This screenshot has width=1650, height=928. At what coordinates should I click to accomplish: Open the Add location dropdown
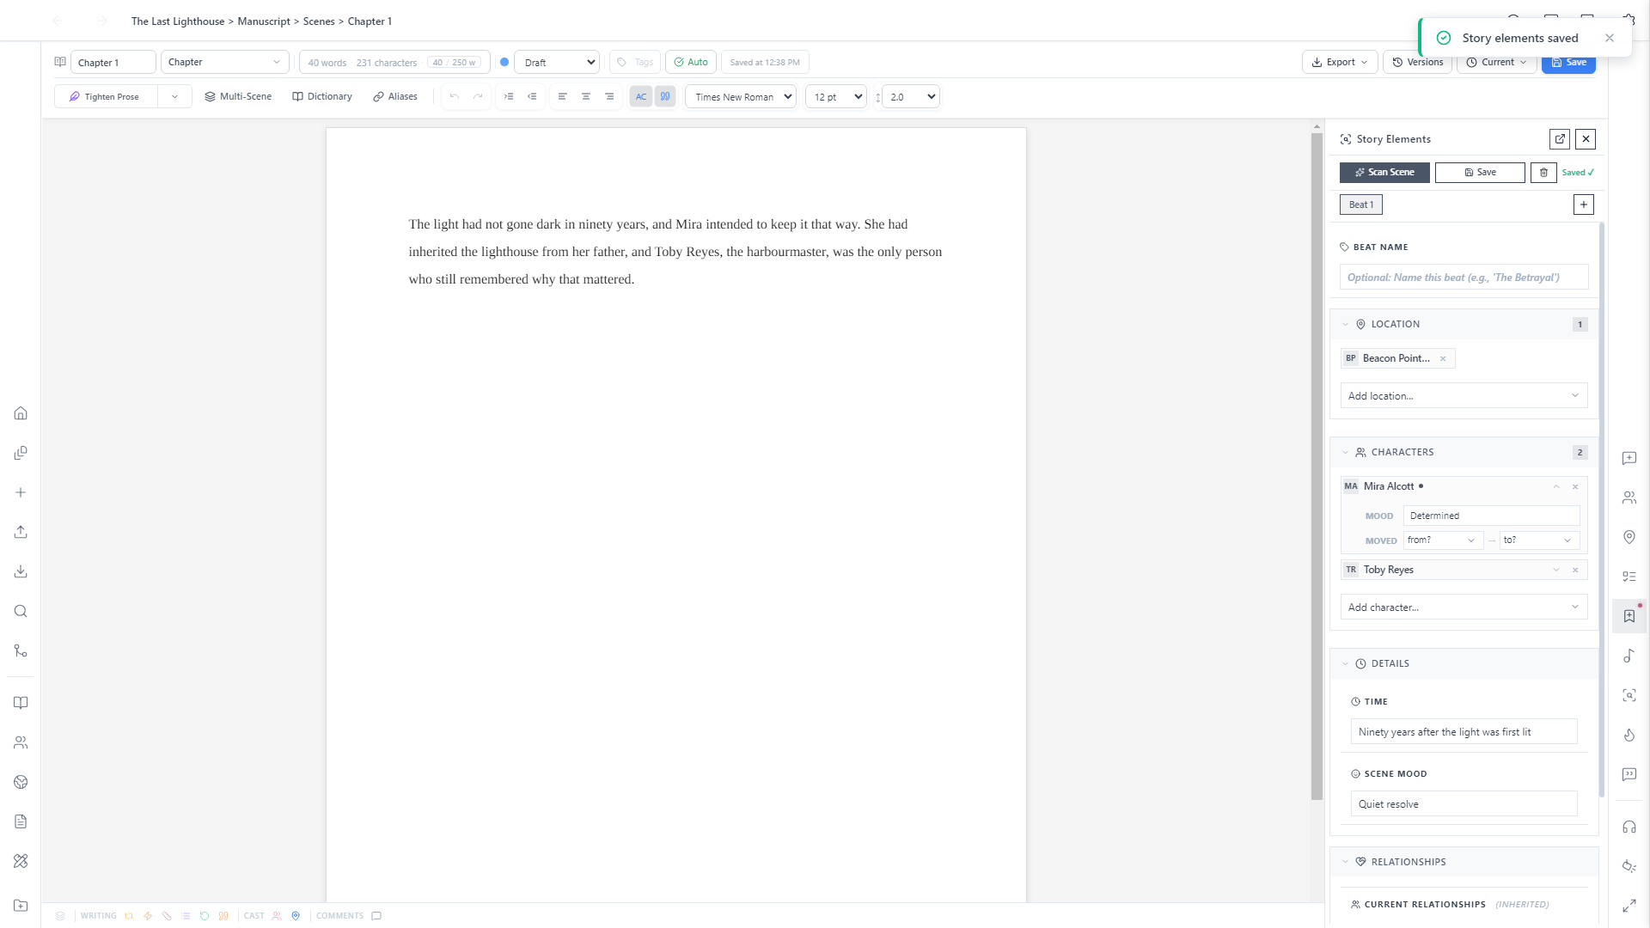click(x=1464, y=396)
